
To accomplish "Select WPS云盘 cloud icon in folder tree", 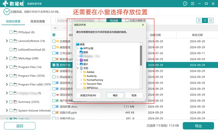I will (81, 48).
